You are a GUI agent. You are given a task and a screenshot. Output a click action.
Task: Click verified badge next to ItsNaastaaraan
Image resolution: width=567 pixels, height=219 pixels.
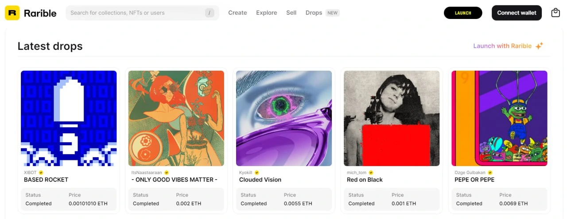point(167,173)
